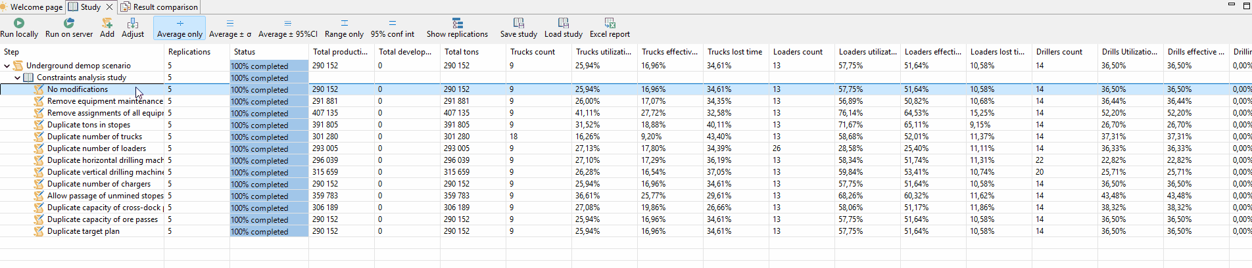Select the Underground demo scenario row

78,66
